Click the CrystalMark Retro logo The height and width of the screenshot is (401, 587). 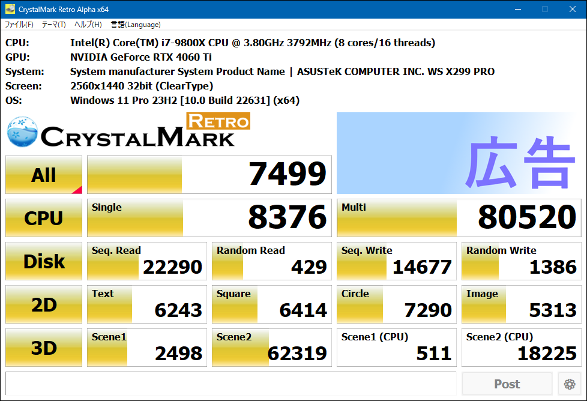point(128,131)
